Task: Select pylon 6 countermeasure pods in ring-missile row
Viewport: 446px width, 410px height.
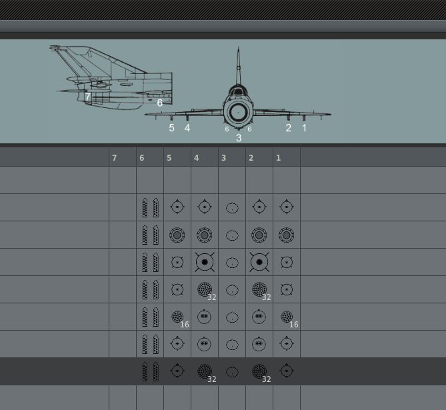Action: coord(150,235)
